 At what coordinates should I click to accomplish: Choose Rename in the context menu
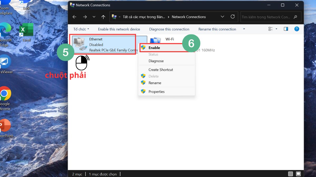click(x=155, y=83)
